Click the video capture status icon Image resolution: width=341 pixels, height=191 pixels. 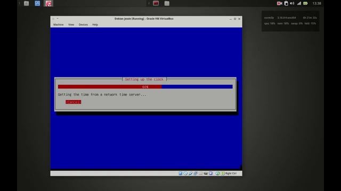tap(206, 173)
